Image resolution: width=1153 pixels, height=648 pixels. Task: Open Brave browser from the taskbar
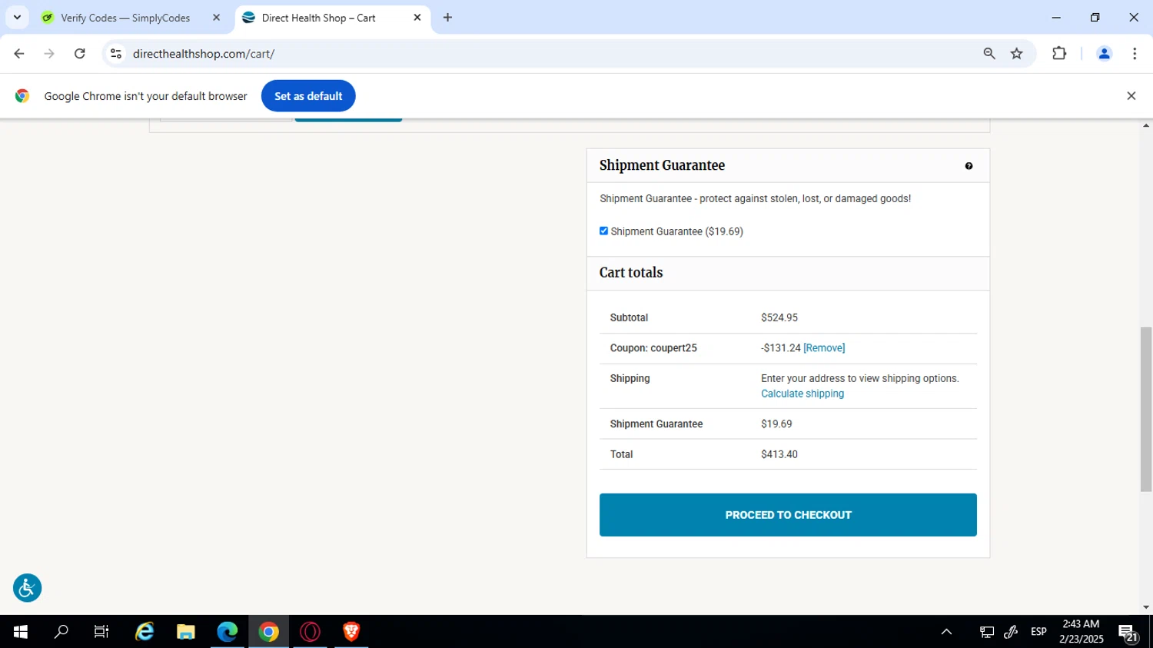(x=351, y=632)
